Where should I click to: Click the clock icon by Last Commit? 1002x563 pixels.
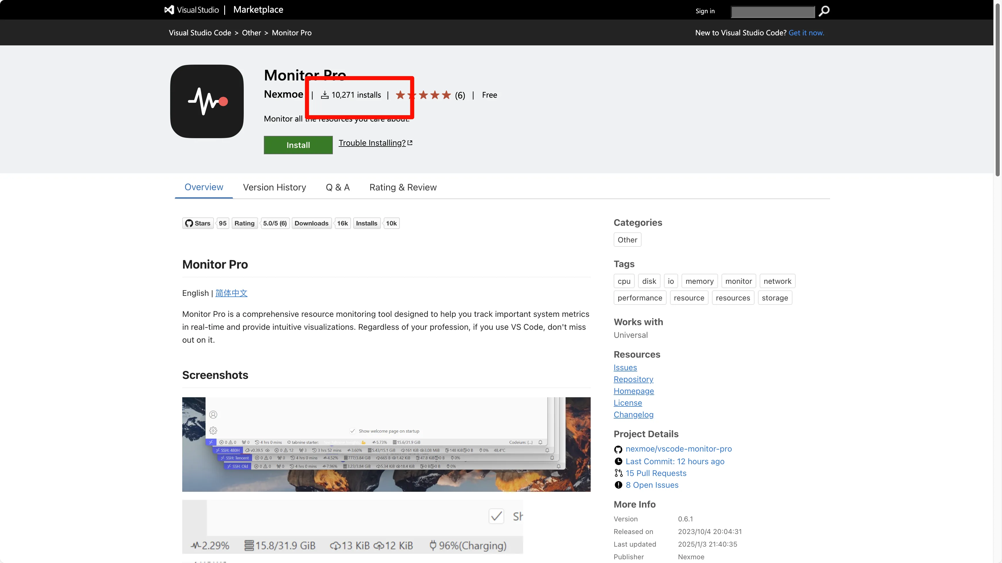(x=618, y=462)
